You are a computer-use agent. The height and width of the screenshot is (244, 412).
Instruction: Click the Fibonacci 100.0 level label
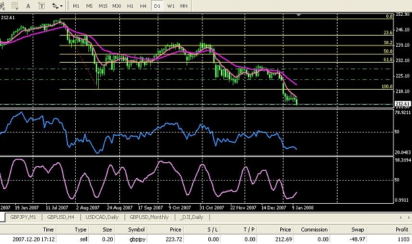tap(387, 86)
